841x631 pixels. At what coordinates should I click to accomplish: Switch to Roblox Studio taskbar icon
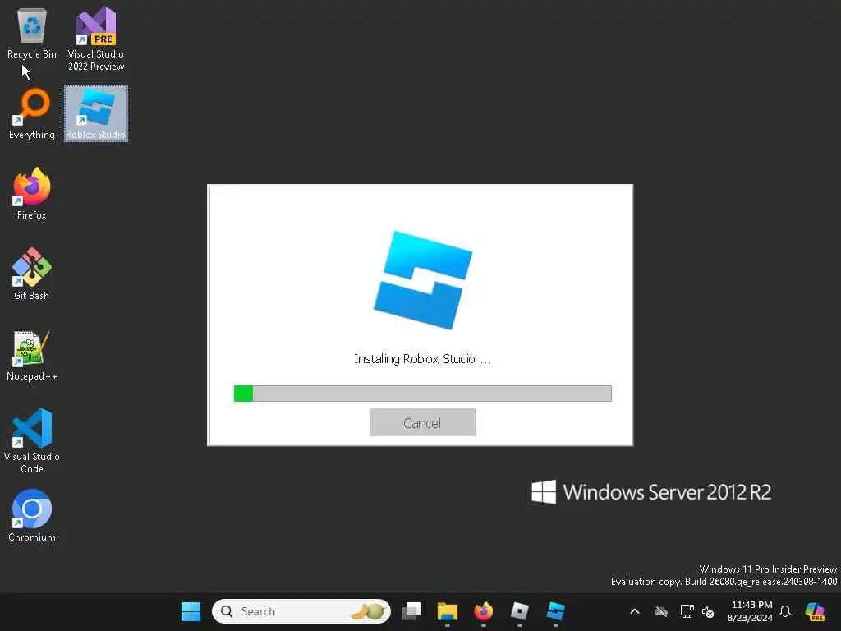(x=556, y=611)
